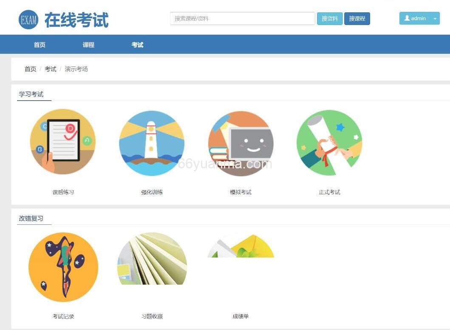
Task: Switch to the 课程 navigation tab
Action: (88, 44)
